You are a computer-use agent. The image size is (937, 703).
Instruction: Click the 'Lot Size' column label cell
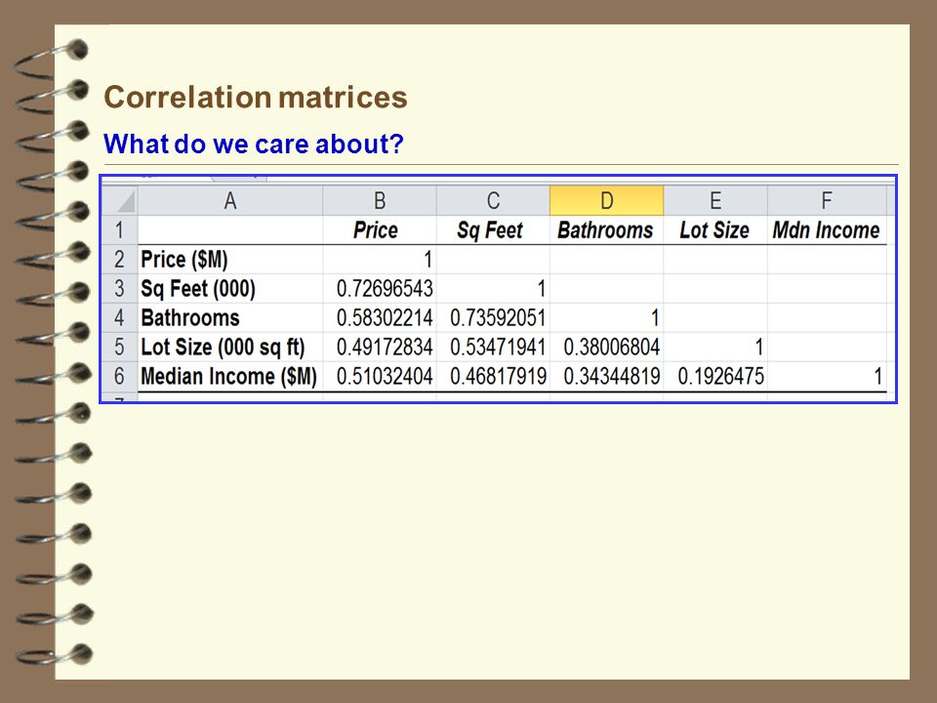click(x=715, y=230)
